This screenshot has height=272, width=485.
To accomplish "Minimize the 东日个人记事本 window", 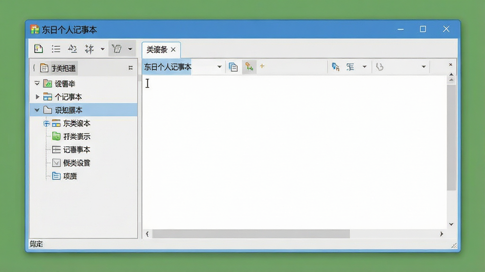I will pyautogui.click(x=401, y=29).
